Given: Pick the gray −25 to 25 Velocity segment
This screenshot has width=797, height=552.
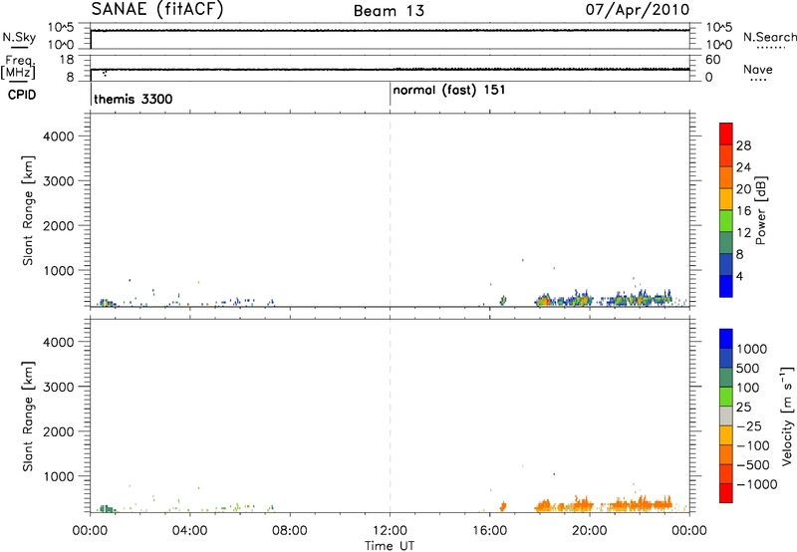Looking at the screenshot, I should (x=726, y=415).
